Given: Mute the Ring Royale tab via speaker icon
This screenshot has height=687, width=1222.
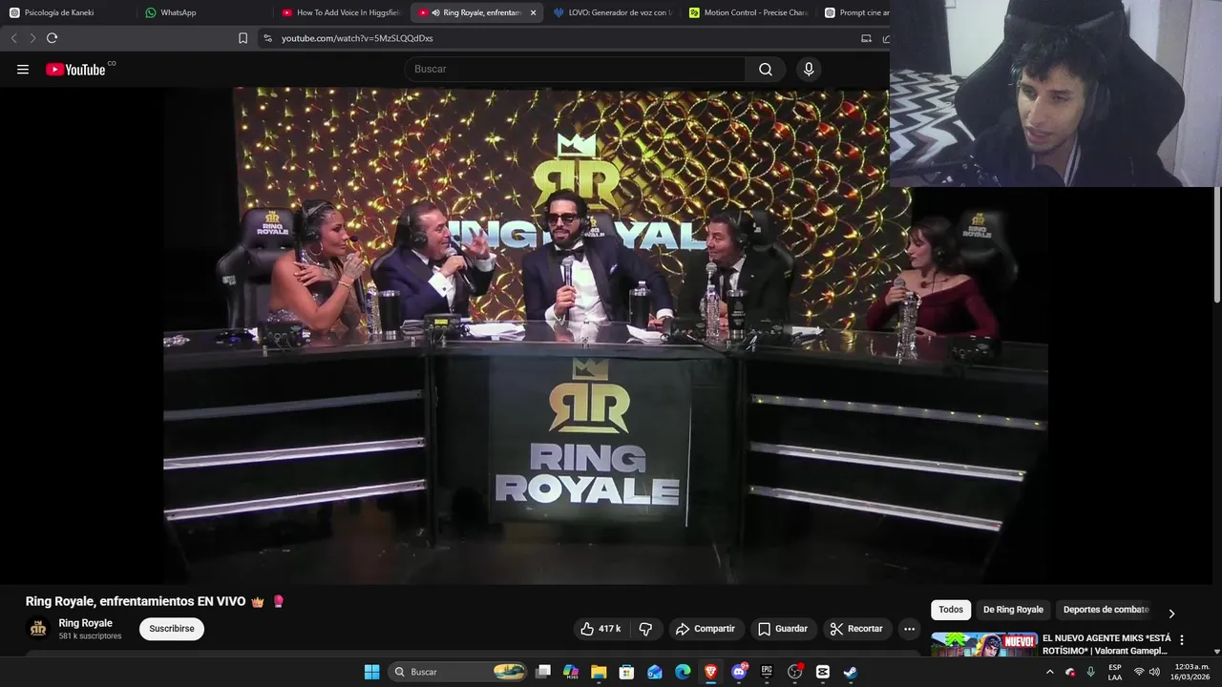Looking at the screenshot, I should tap(435, 12).
